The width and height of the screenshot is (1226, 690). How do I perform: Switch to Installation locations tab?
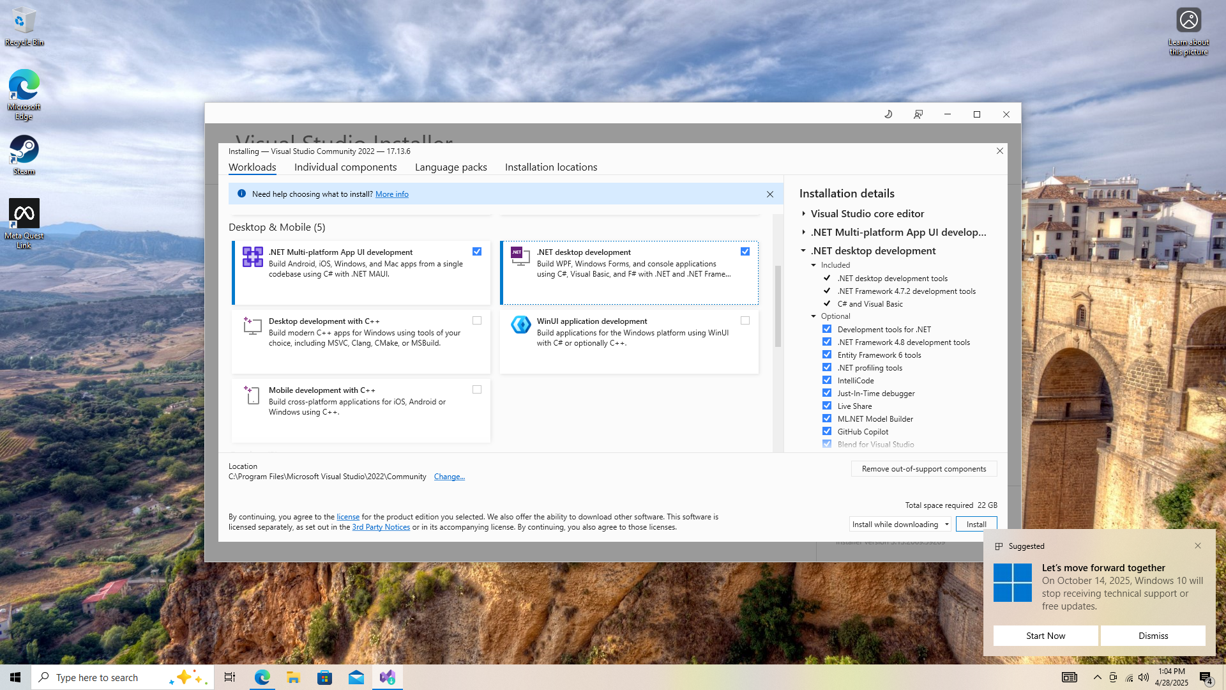551,167
